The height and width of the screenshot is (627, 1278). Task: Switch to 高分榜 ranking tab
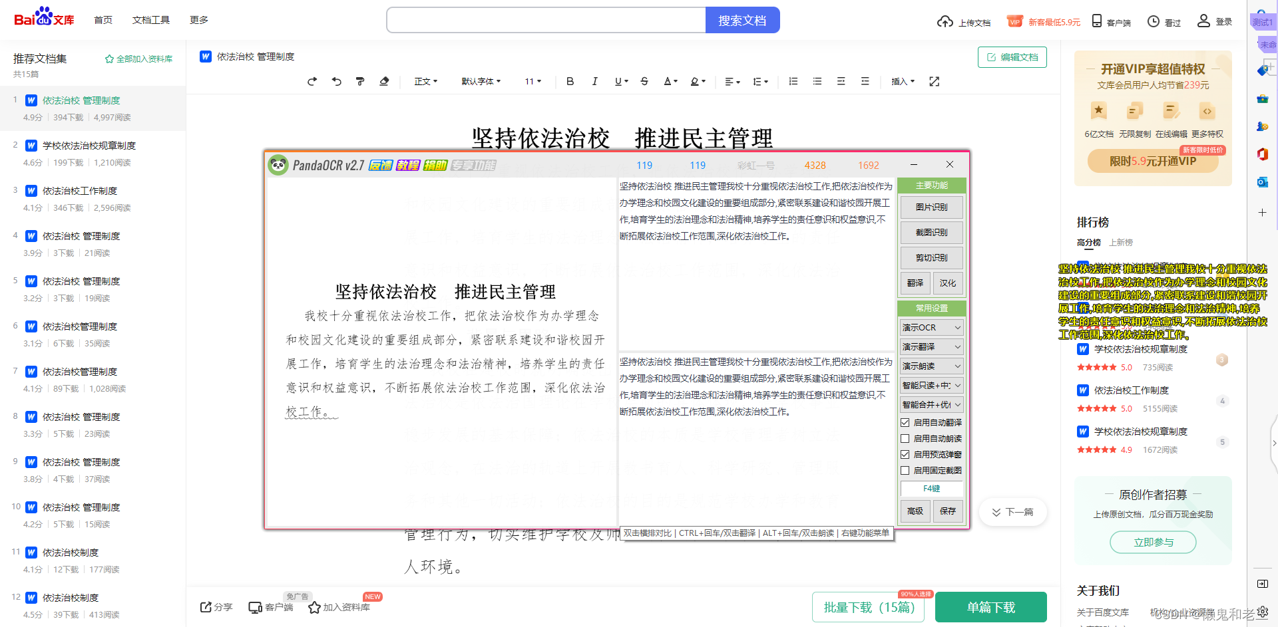coord(1089,242)
